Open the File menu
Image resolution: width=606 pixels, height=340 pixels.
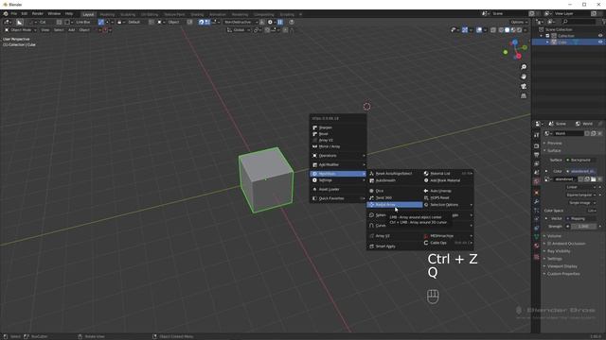pyautogui.click(x=14, y=14)
